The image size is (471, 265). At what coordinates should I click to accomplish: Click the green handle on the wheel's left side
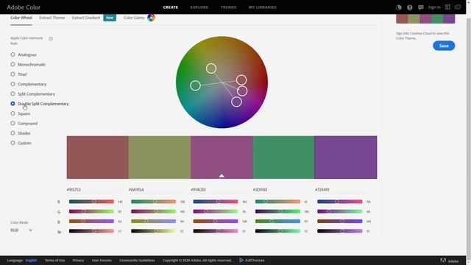(x=195, y=85)
